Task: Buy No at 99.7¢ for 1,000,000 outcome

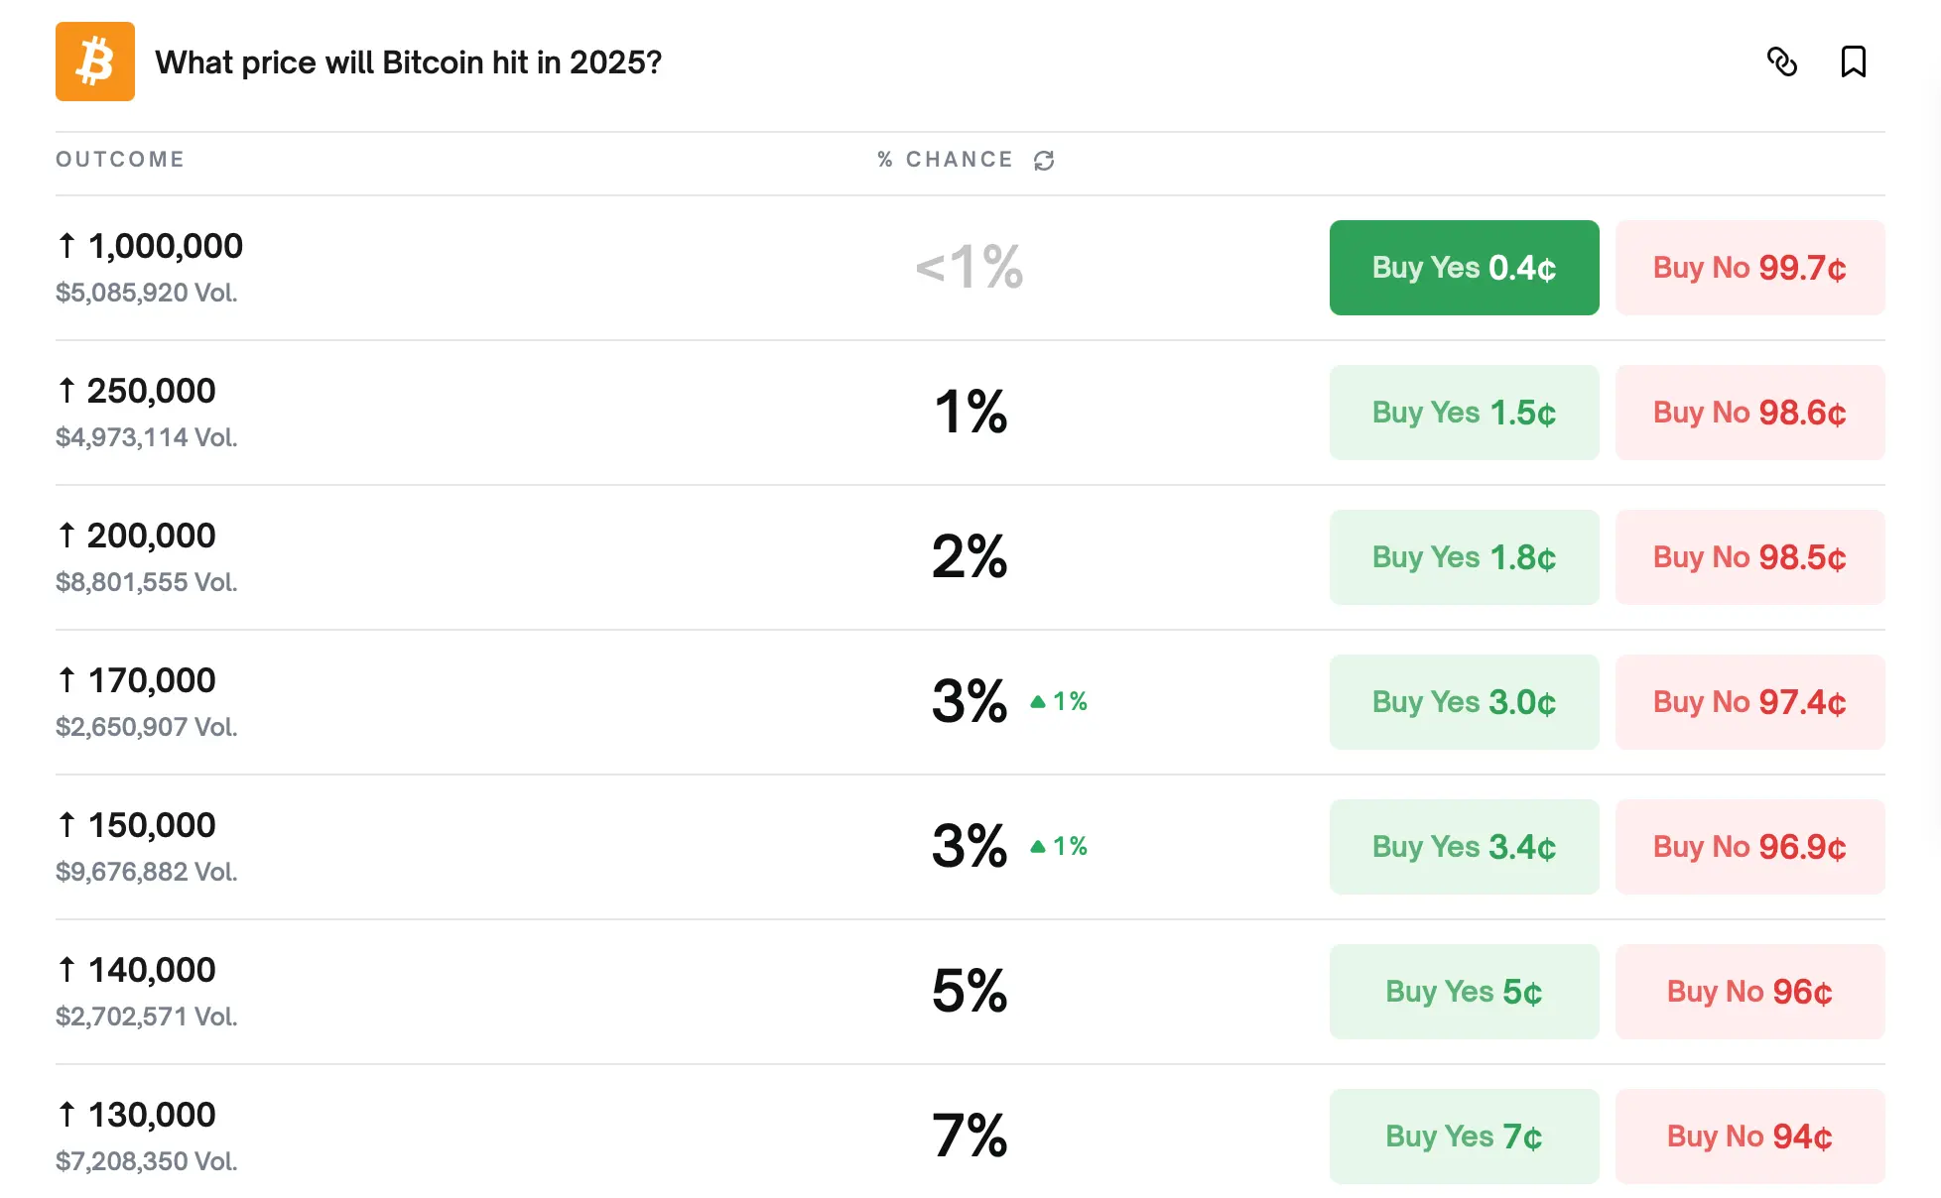Action: (x=1749, y=267)
